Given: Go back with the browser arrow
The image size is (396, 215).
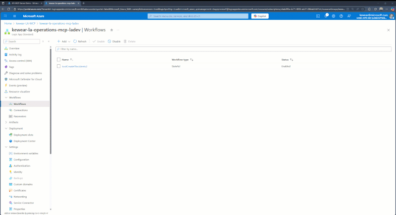Looking at the screenshot, I should tap(3, 9).
